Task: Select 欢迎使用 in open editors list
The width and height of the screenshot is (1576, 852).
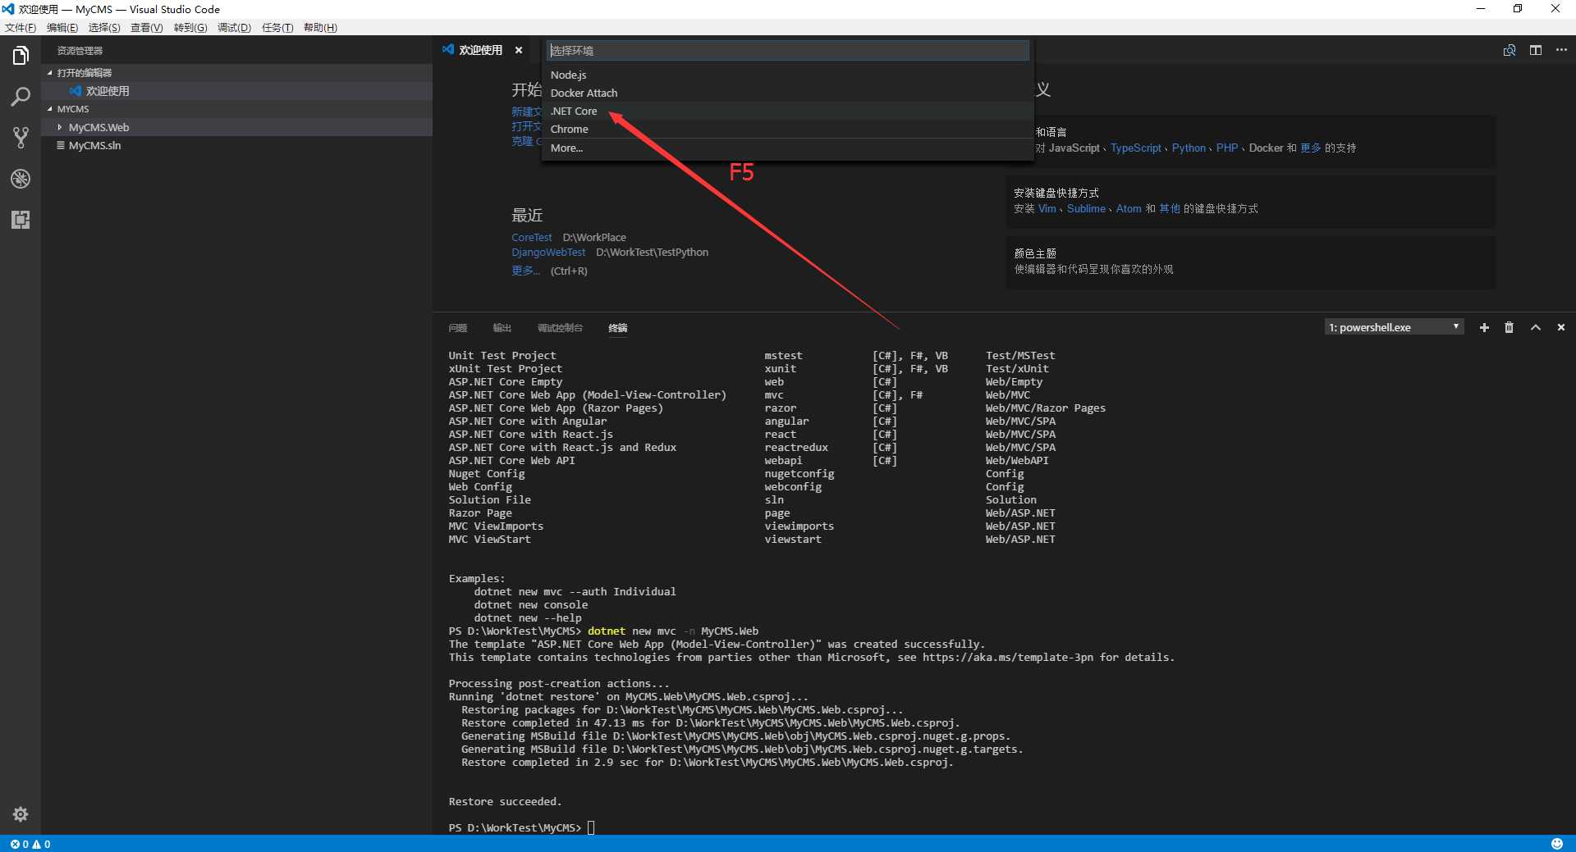Action: 237,91
